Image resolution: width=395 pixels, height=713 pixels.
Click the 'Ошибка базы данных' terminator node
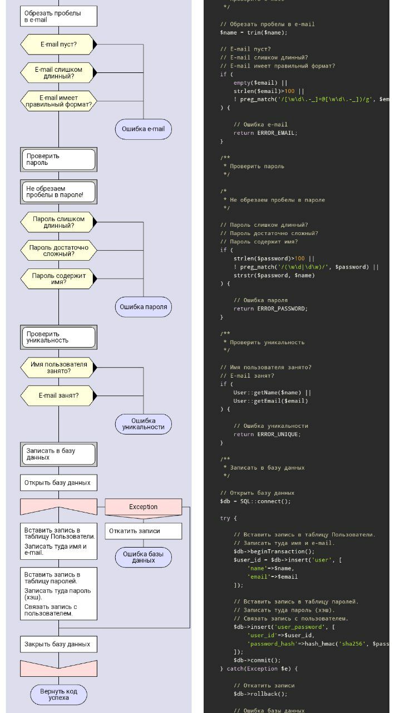[144, 557]
